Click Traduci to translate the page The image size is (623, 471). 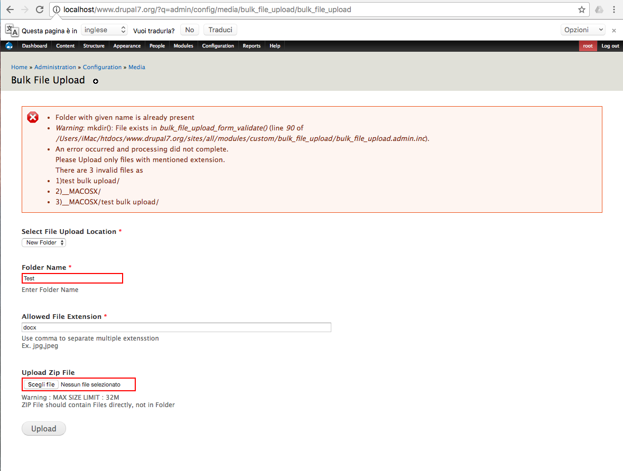click(220, 30)
